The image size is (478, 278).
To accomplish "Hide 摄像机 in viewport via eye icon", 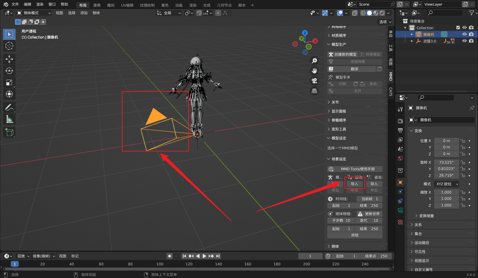I will coord(465,34).
